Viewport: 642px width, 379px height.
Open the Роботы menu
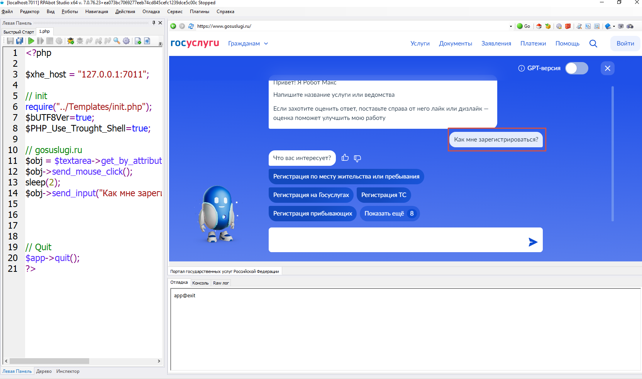pos(70,12)
